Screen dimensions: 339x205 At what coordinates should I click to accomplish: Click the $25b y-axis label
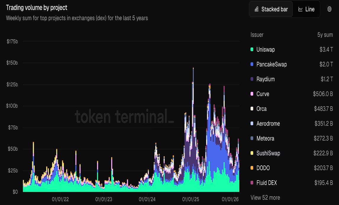pyautogui.click(x=13, y=170)
